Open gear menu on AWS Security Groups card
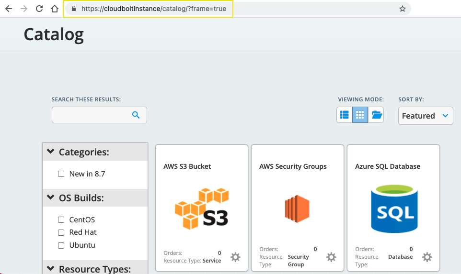 331,257
